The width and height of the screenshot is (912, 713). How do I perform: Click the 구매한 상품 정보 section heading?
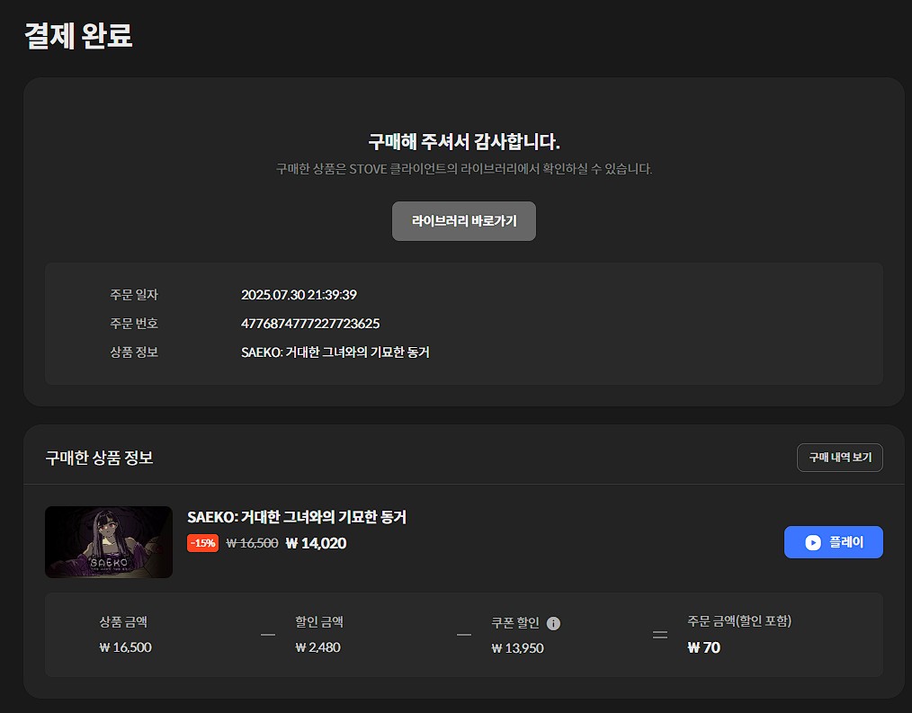[x=99, y=458]
